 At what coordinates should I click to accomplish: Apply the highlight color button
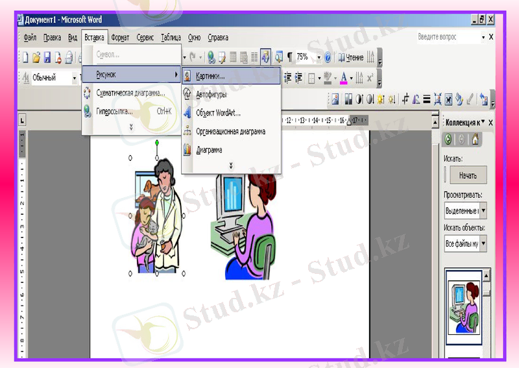[328, 78]
